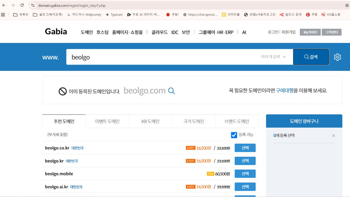This screenshot has height=197, width=350.
Task: Open the 알리고 문자 bookmark
Action: coord(290,15)
